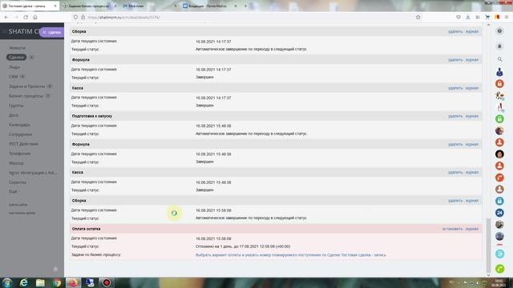The height and width of the screenshot is (288, 513).
Task: Open the browser home icon
Action: pos(35,17)
